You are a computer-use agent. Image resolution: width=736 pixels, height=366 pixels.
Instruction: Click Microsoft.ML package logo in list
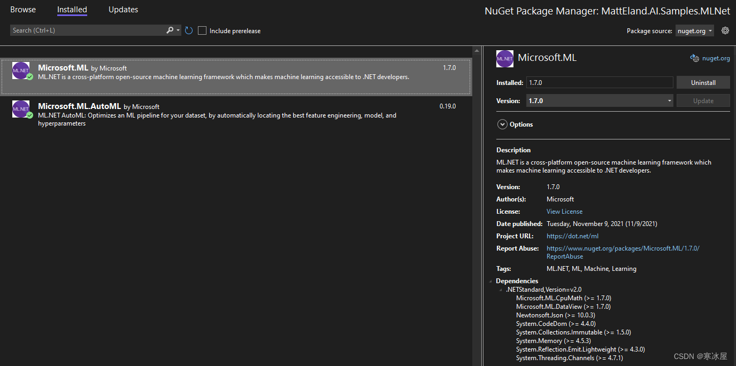point(21,71)
